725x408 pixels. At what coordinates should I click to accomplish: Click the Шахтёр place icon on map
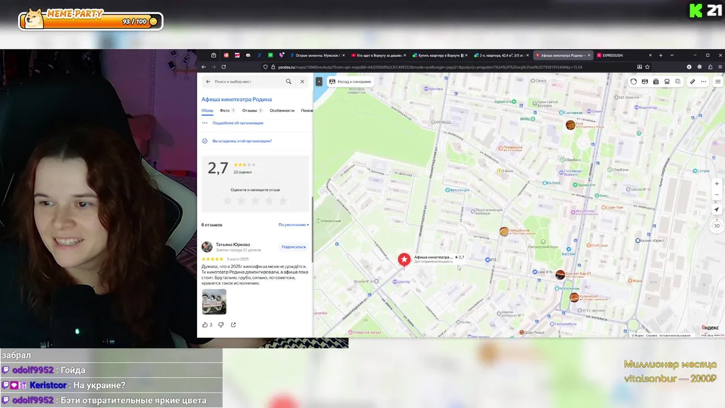[396, 282]
